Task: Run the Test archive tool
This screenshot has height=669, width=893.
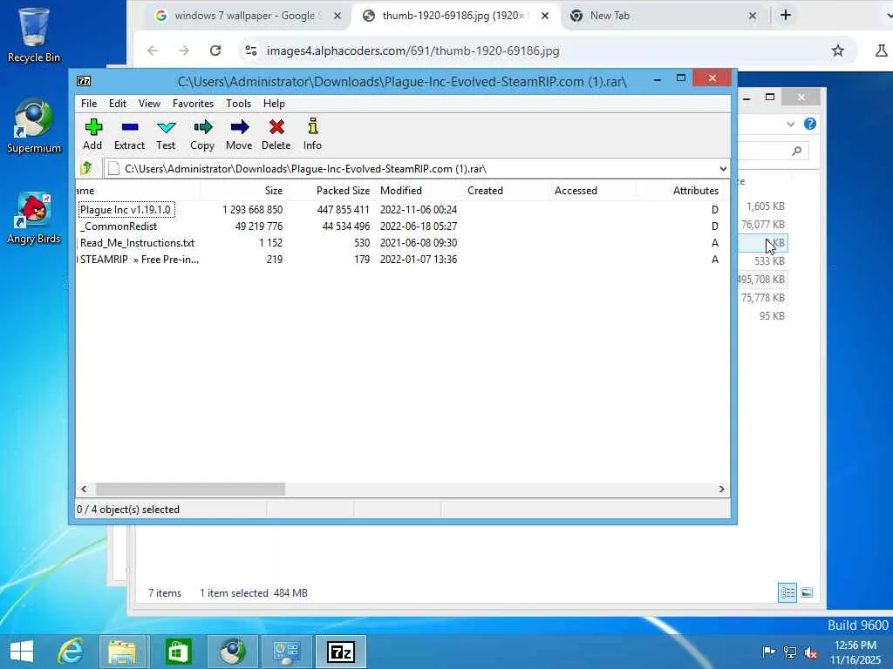Action: point(166,134)
